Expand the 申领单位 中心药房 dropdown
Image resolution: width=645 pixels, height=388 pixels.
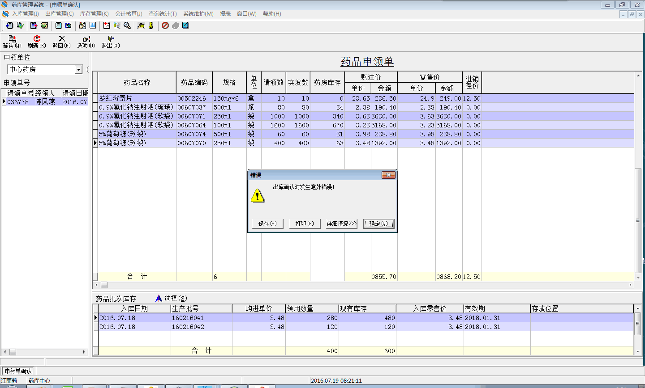78,69
